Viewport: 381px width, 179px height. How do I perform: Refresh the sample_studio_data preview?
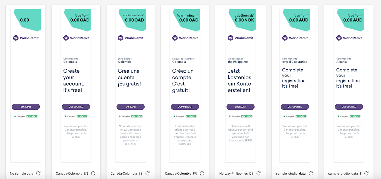[311, 173]
